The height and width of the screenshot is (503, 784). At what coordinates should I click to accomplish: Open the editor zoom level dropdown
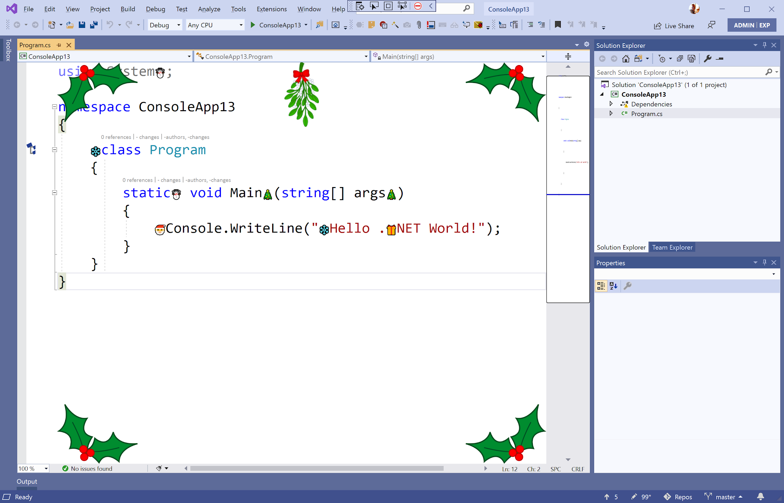tap(46, 468)
